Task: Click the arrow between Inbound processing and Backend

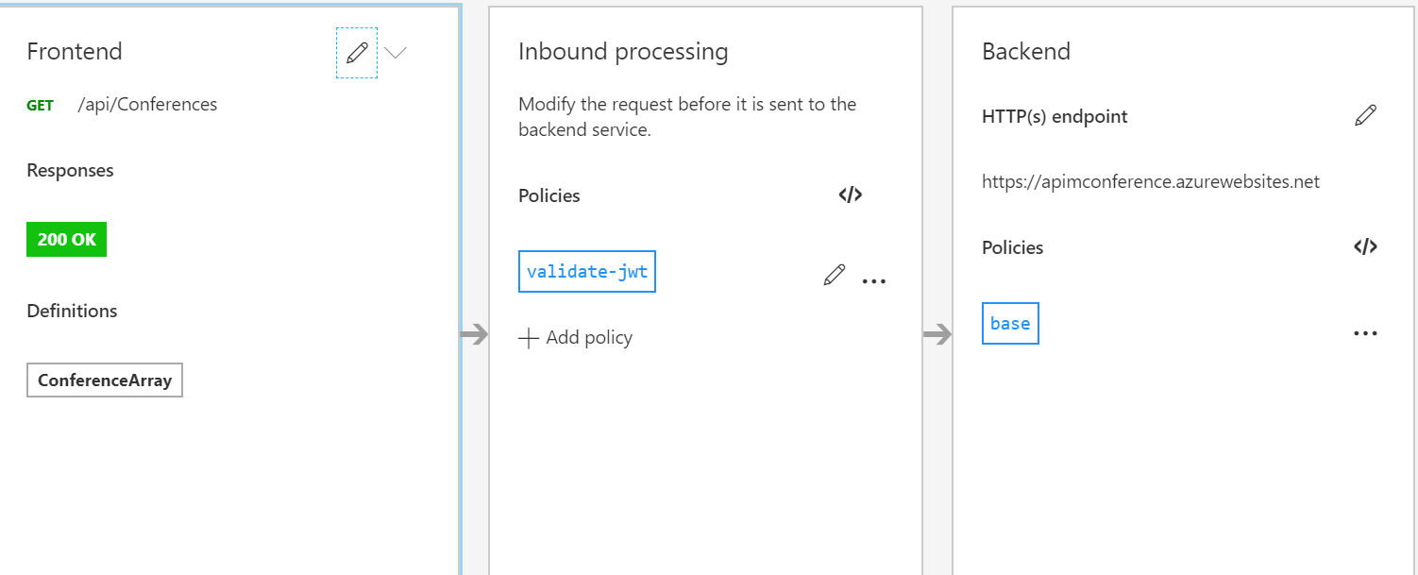Action: pyautogui.click(x=937, y=333)
